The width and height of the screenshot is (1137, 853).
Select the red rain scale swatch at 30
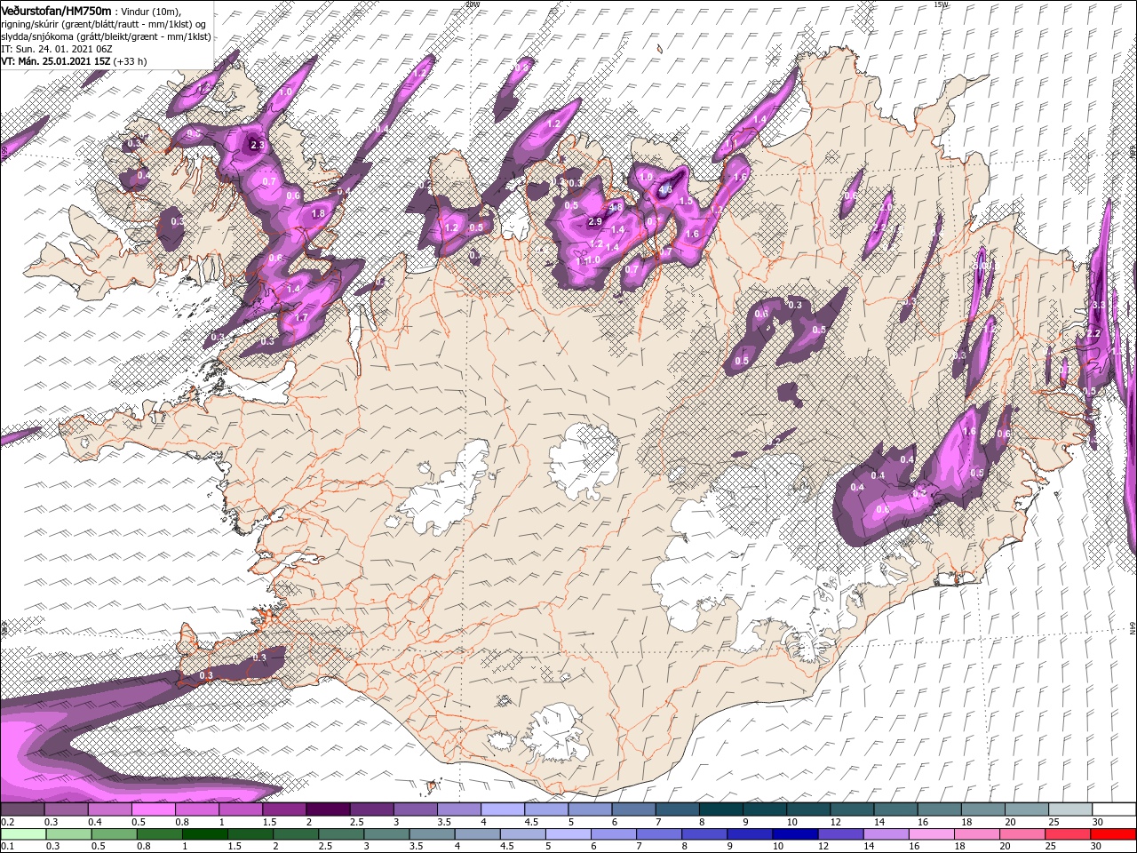1113,834
